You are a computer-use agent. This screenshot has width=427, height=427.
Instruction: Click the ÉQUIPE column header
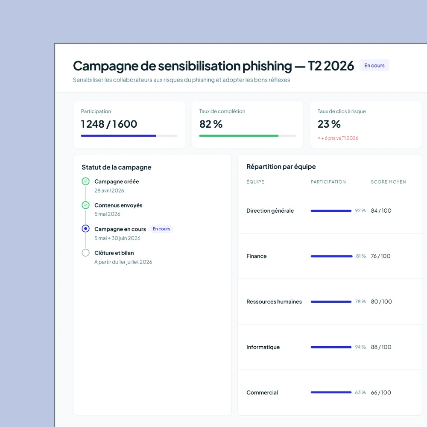pyautogui.click(x=255, y=182)
